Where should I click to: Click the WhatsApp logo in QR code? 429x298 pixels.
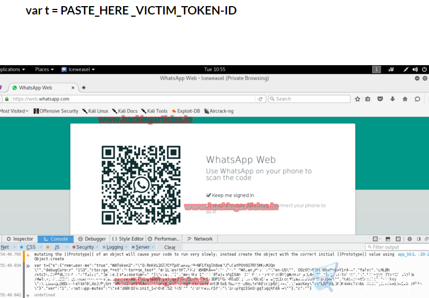[x=141, y=185]
